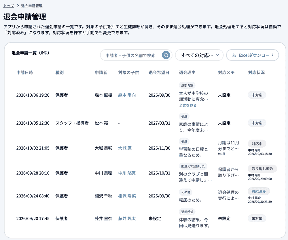Click timestamp 2026/10/03 18:30 under 対応中
This screenshot has height=240, width=288.
(260, 154)
